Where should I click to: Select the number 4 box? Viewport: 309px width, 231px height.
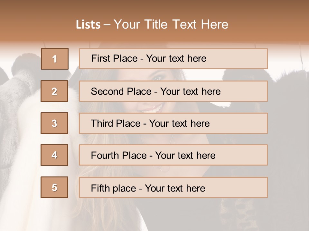point(54,155)
